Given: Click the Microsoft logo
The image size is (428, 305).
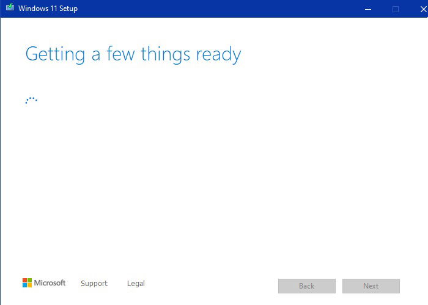Looking at the screenshot, I should pos(44,283).
